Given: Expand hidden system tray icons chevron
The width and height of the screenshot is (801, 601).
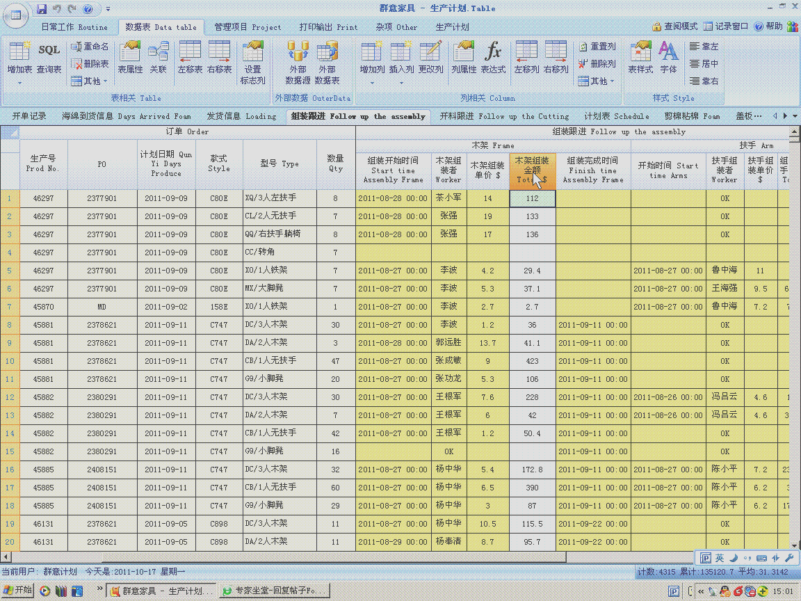Looking at the screenshot, I should click(701, 591).
